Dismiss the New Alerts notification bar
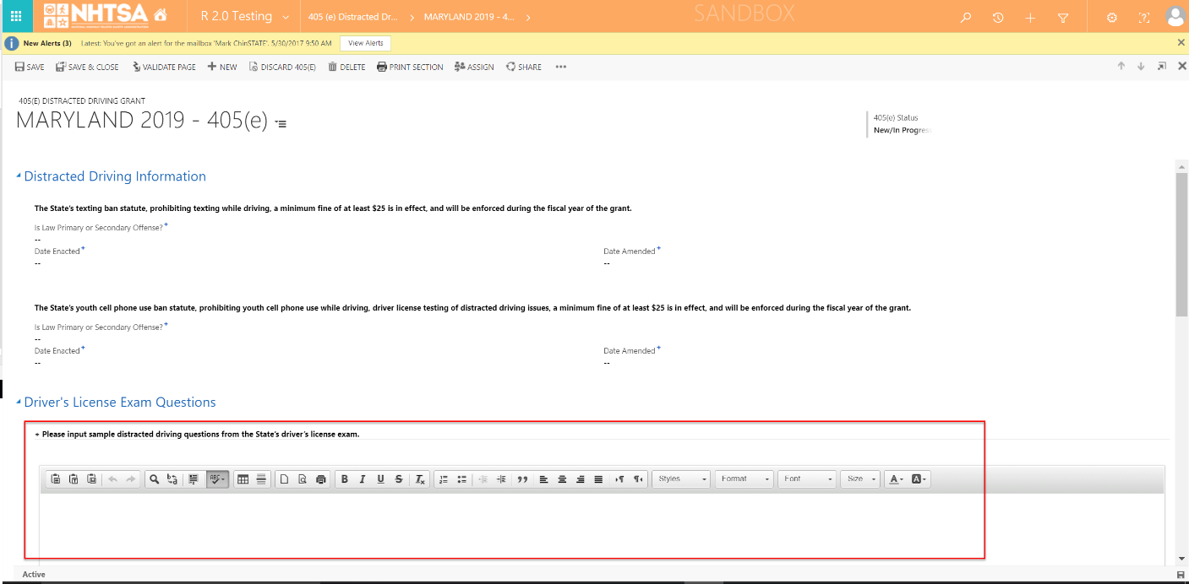This screenshot has width=1189, height=584. (1181, 42)
